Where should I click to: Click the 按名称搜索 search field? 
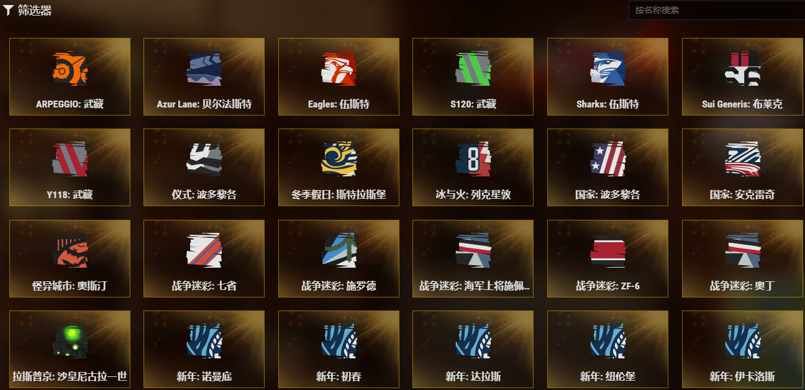click(x=717, y=10)
